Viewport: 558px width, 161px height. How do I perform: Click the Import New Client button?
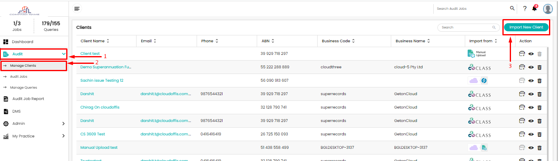pyautogui.click(x=526, y=27)
